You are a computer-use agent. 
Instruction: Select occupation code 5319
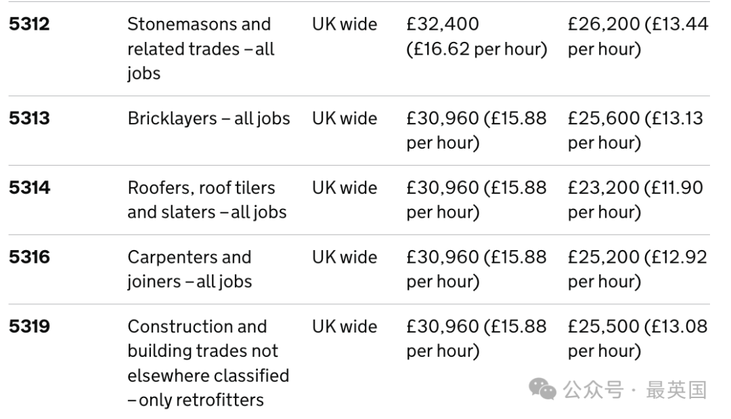pyautogui.click(x=29, y=326)
